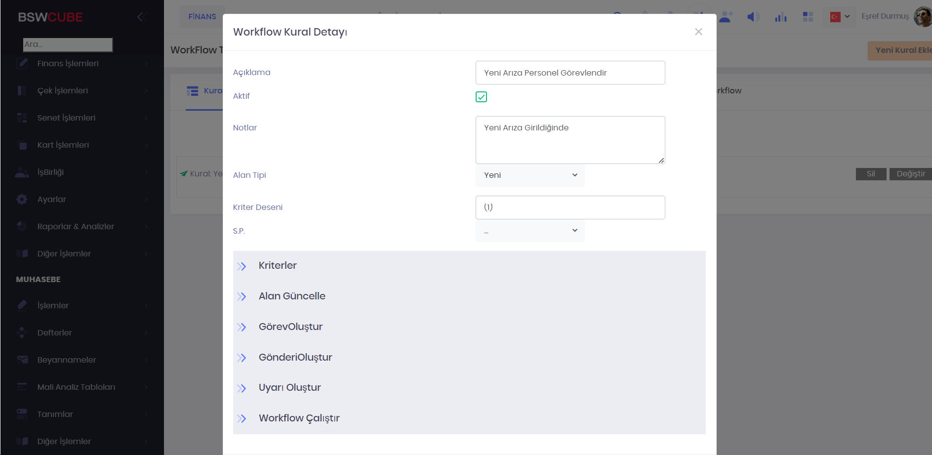
Task: Click the Beyannameler envelope icon
Action: (x=22, y=360)
